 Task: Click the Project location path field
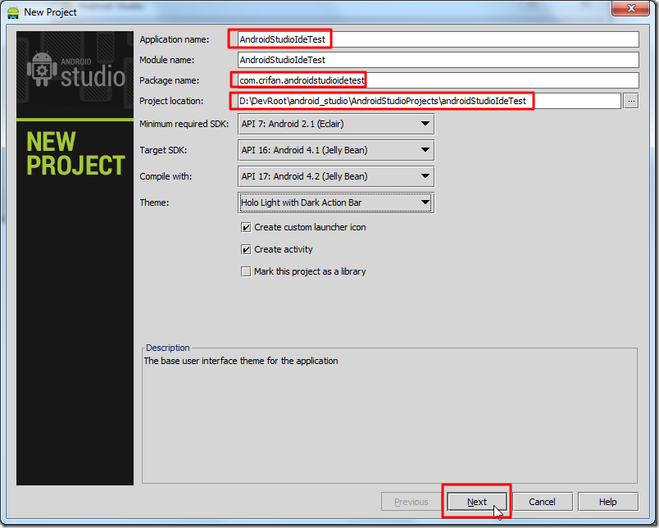[x=429, y=101]
